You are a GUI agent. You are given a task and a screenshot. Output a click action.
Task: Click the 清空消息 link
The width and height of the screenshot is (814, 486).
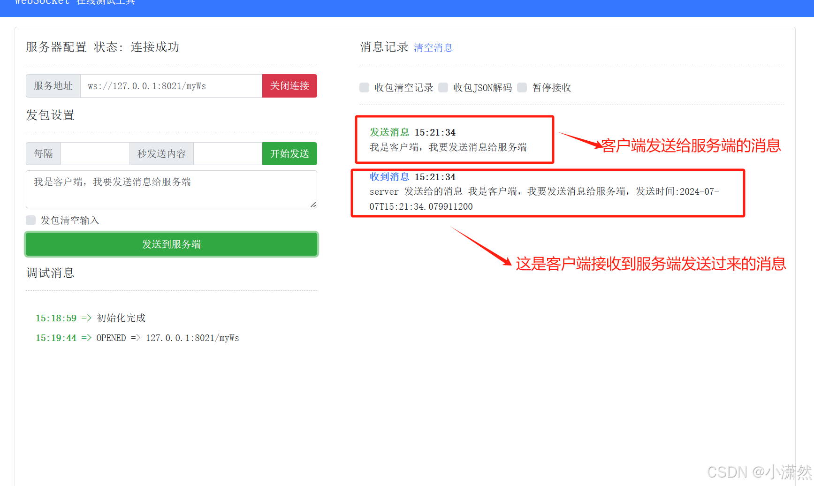coord(433,48)
